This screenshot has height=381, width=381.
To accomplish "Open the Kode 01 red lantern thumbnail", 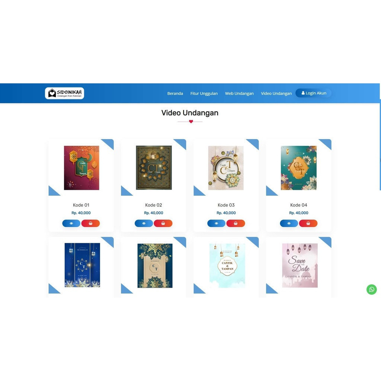I will [81, 168].
